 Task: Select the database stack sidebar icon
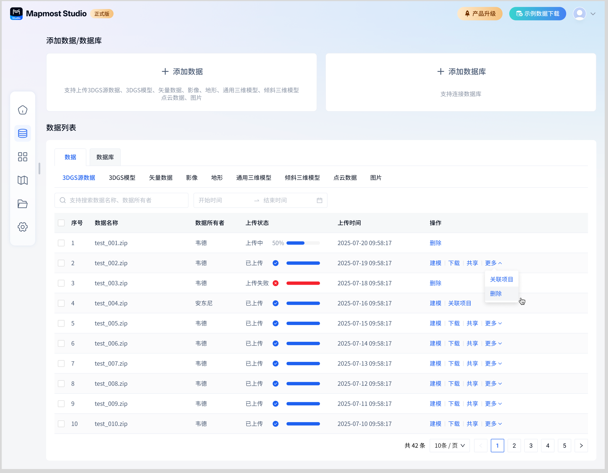(x=23, y=134)
